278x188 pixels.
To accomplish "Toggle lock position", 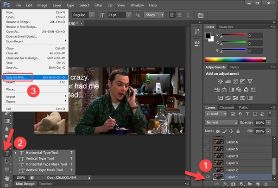I will coord(231,131).
